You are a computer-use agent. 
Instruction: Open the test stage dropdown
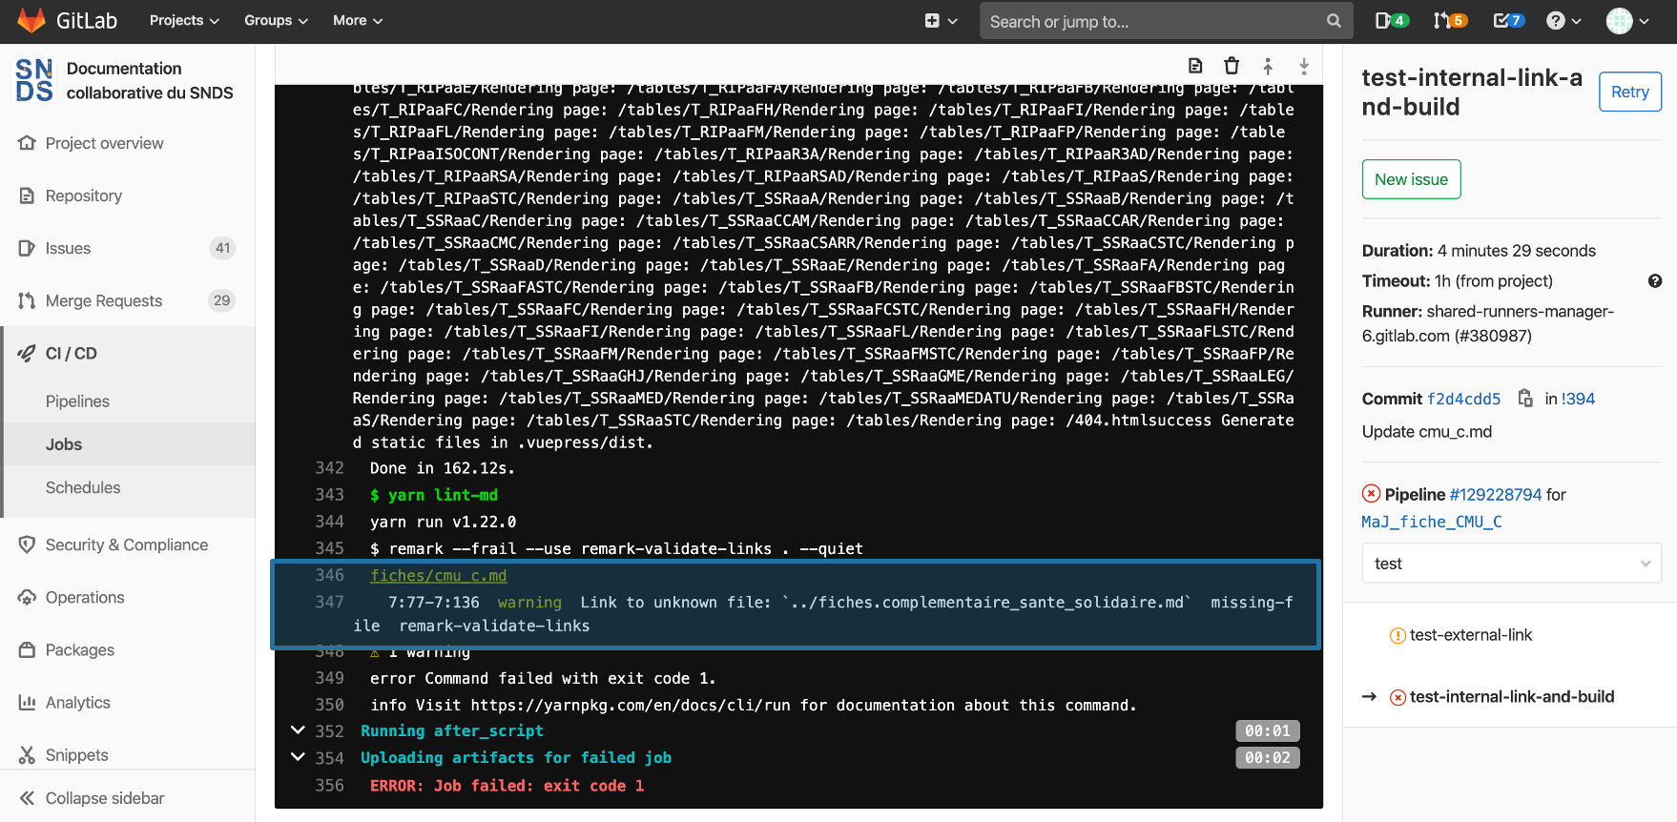1512,564
